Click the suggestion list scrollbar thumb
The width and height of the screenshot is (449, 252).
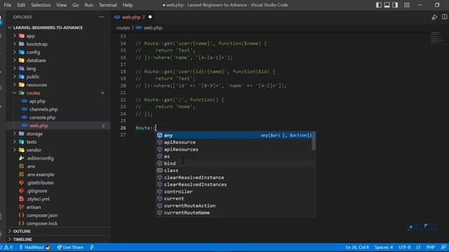click(314, 141)
